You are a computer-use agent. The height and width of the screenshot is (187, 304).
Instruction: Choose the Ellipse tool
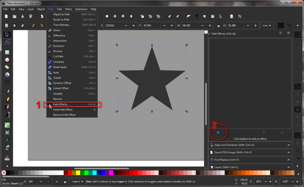[x=7, y=60]
